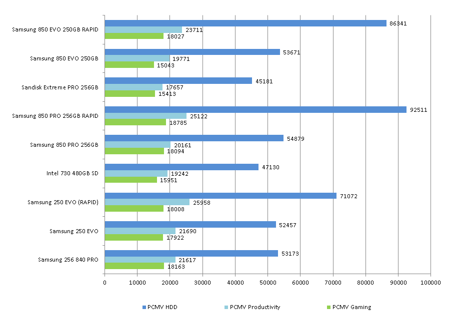Click the "30000" horizontal axis tick label

click(202, 283)
